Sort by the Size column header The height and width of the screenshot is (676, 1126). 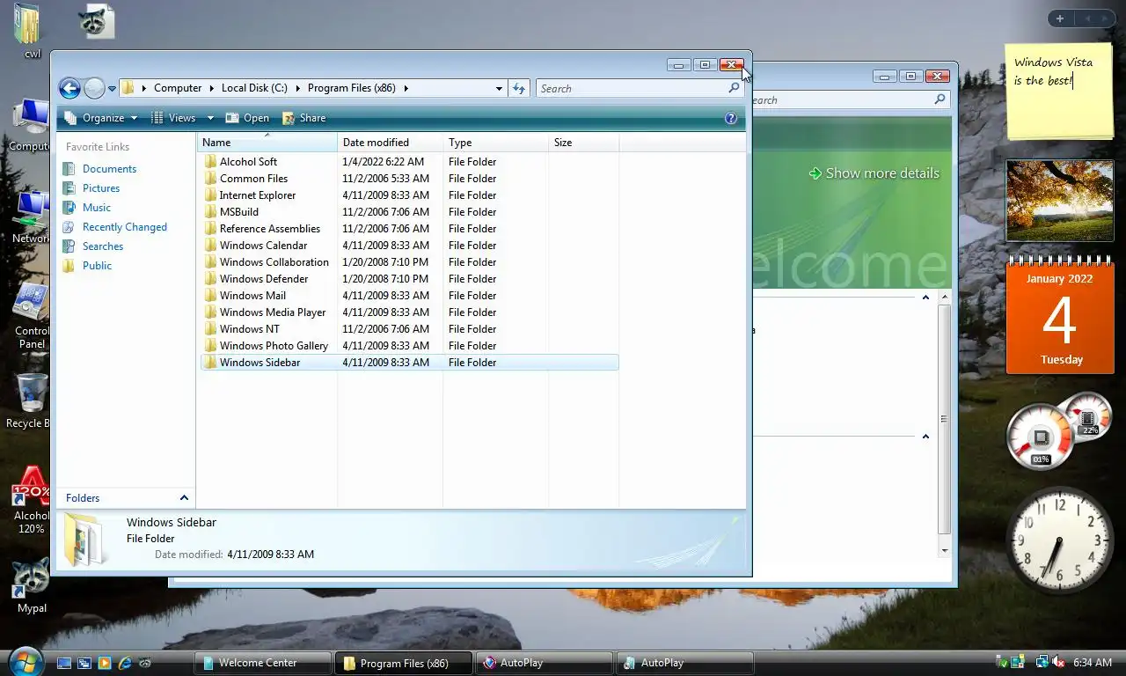(x=583, y=143)
